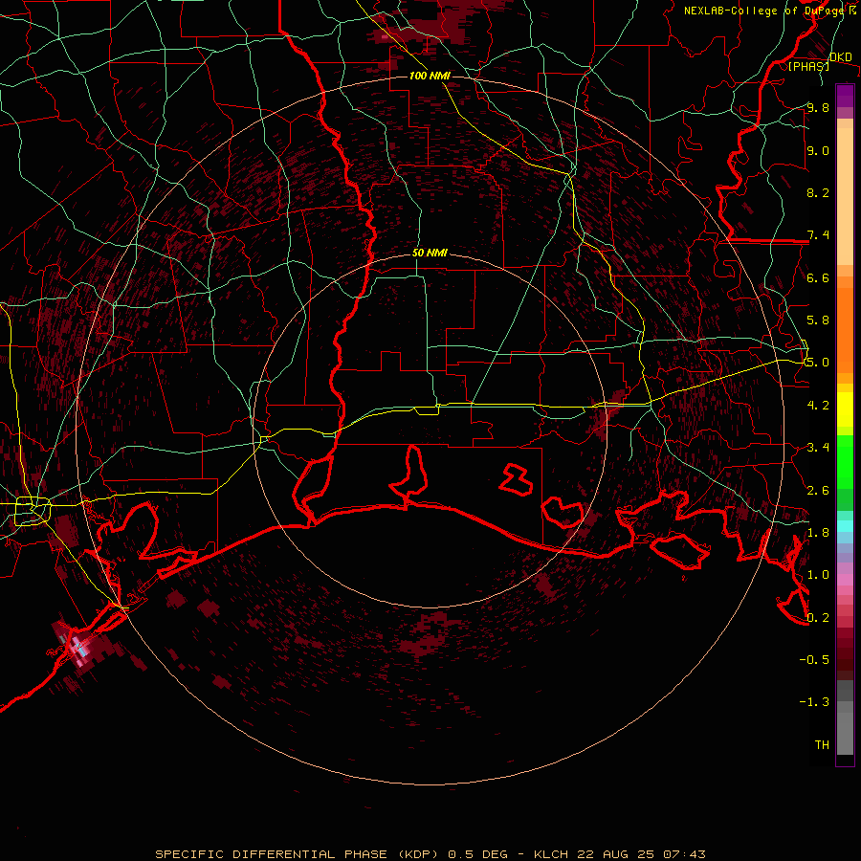Click the 7.4 value on the color scale

(x=818, y=235)
